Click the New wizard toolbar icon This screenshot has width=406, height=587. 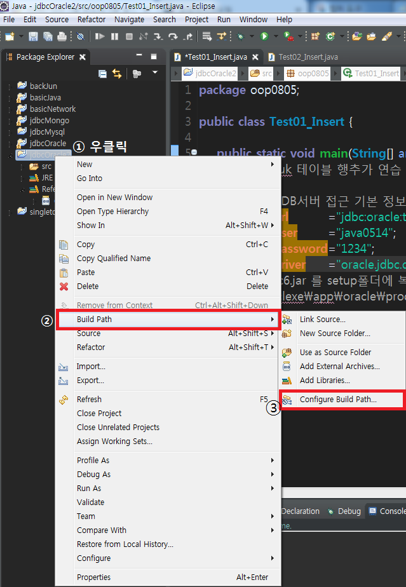click(10, 36)
